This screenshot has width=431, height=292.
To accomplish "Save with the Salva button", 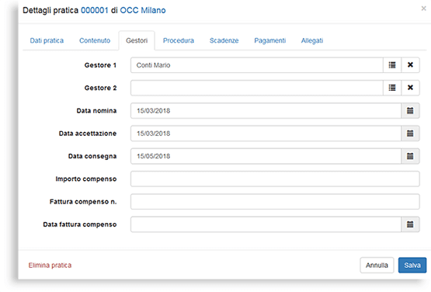I will click(x=412, y=266).
